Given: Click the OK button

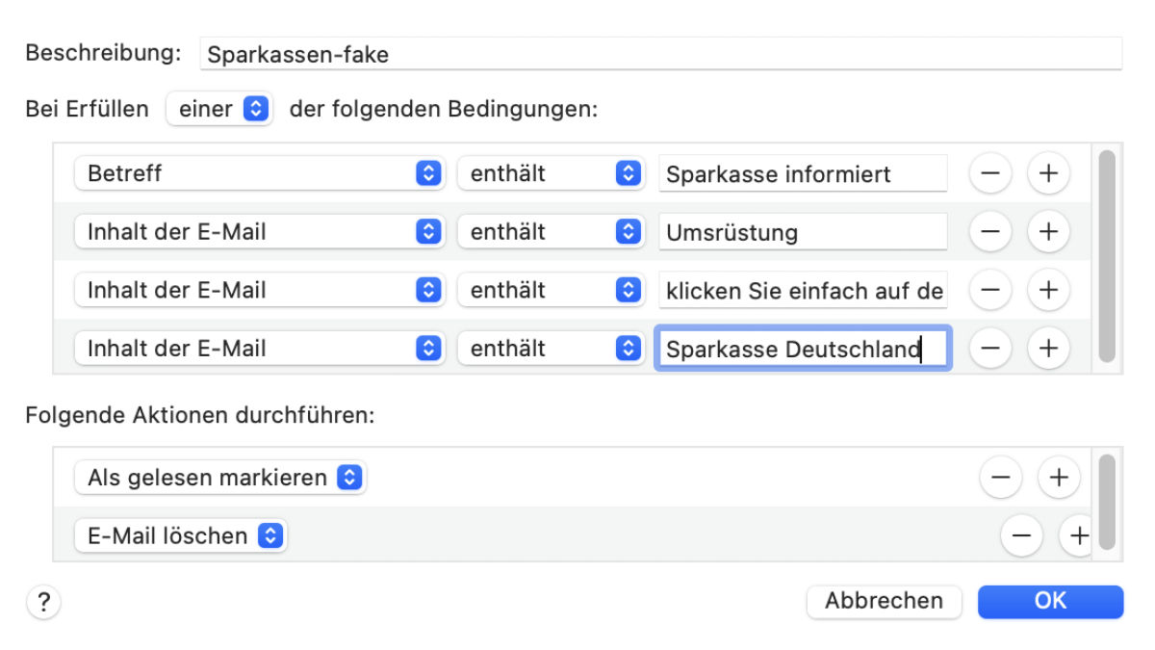Looking at the screenshot, I should click(x=1050, y=601).
